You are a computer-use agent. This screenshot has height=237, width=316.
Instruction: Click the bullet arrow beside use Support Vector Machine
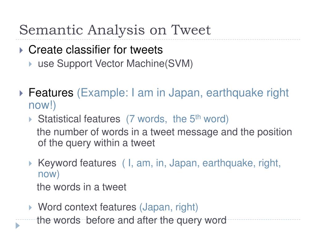[x=31, y=64]
